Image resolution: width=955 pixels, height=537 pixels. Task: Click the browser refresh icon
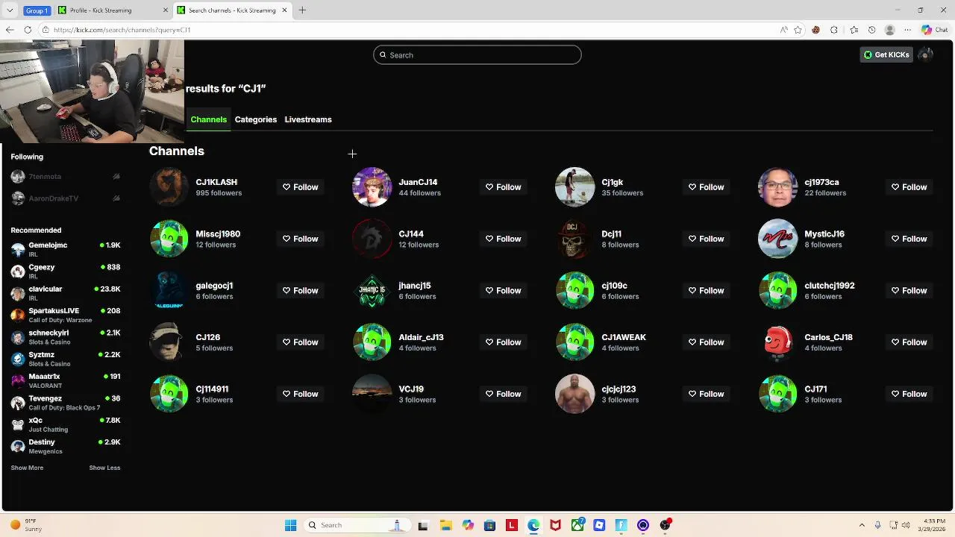coord(28,30)
